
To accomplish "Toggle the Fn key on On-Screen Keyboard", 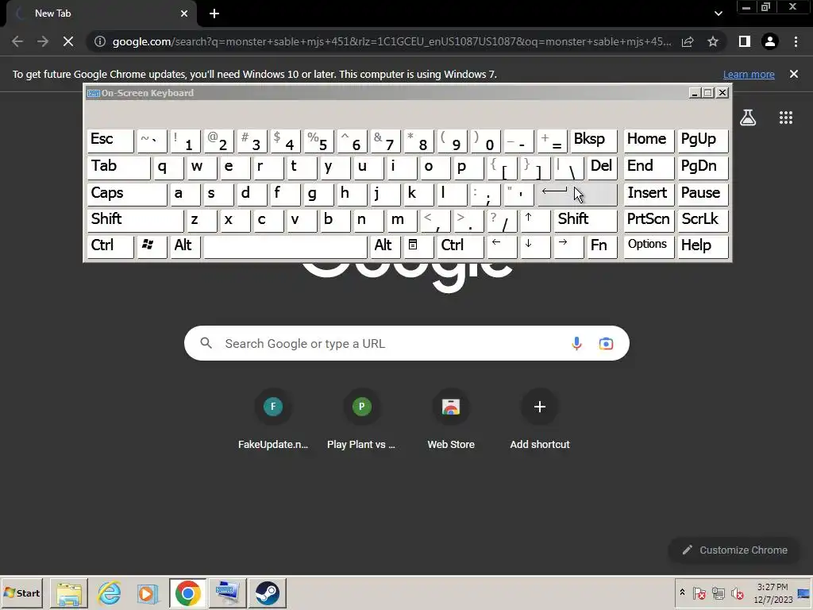I will pos(602,246).
